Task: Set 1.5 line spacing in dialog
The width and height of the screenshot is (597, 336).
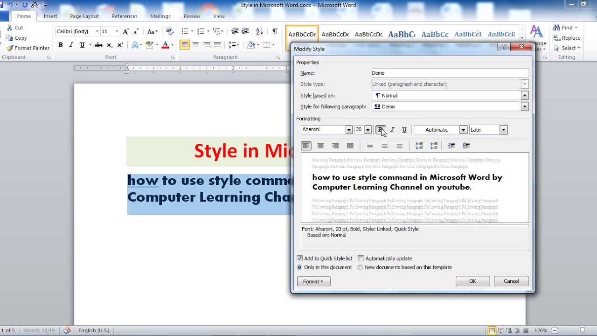Action: (x=385, y=146)
